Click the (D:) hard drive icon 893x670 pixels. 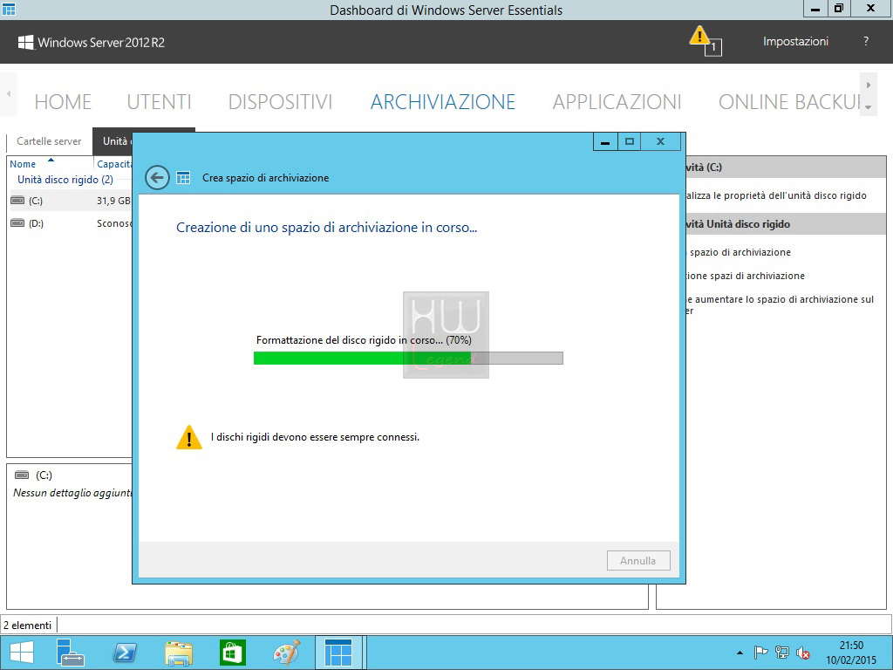pyautogui.click(x=17, y=223)
